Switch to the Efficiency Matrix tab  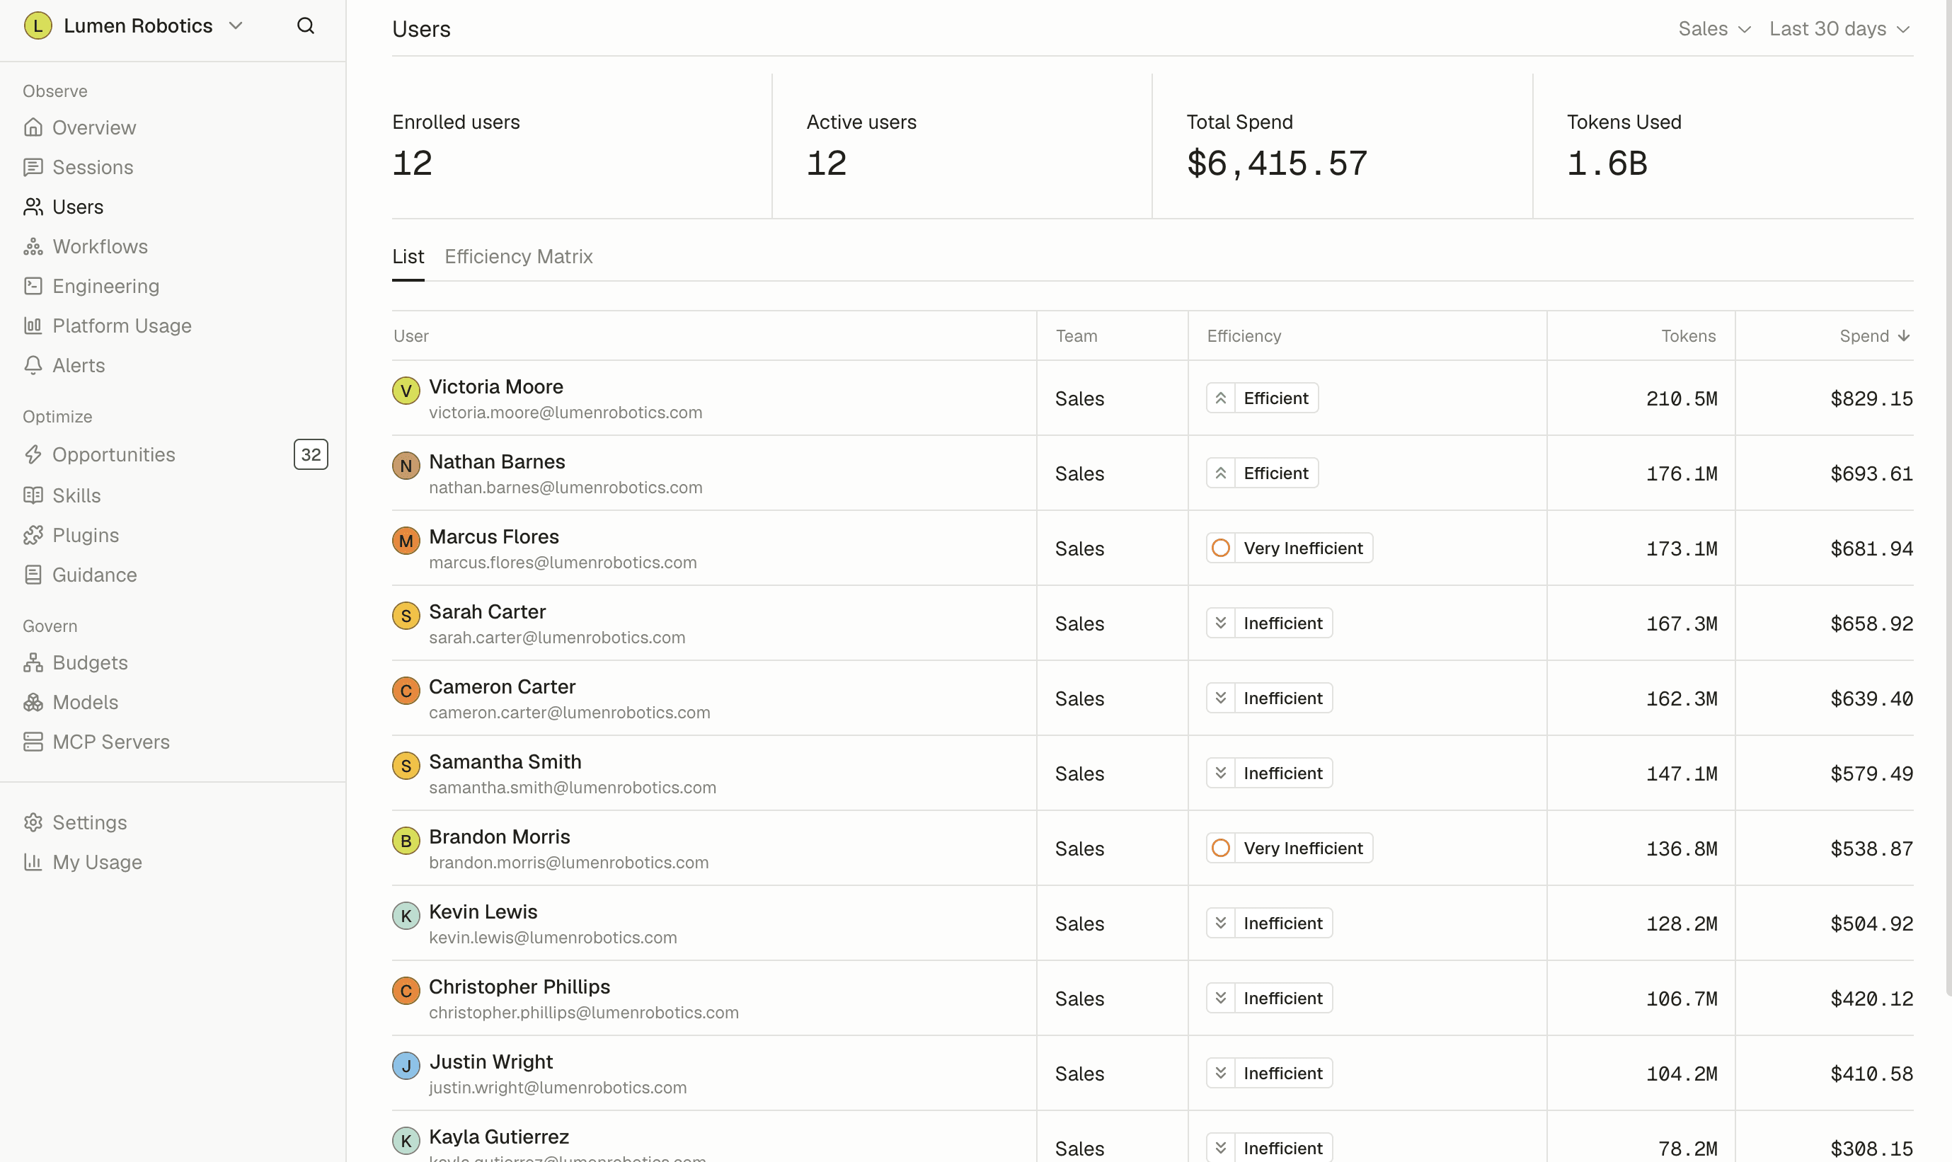pos(518,257)
